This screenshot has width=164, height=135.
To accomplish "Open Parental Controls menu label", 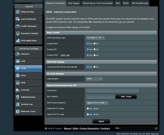I will (29, 34).
